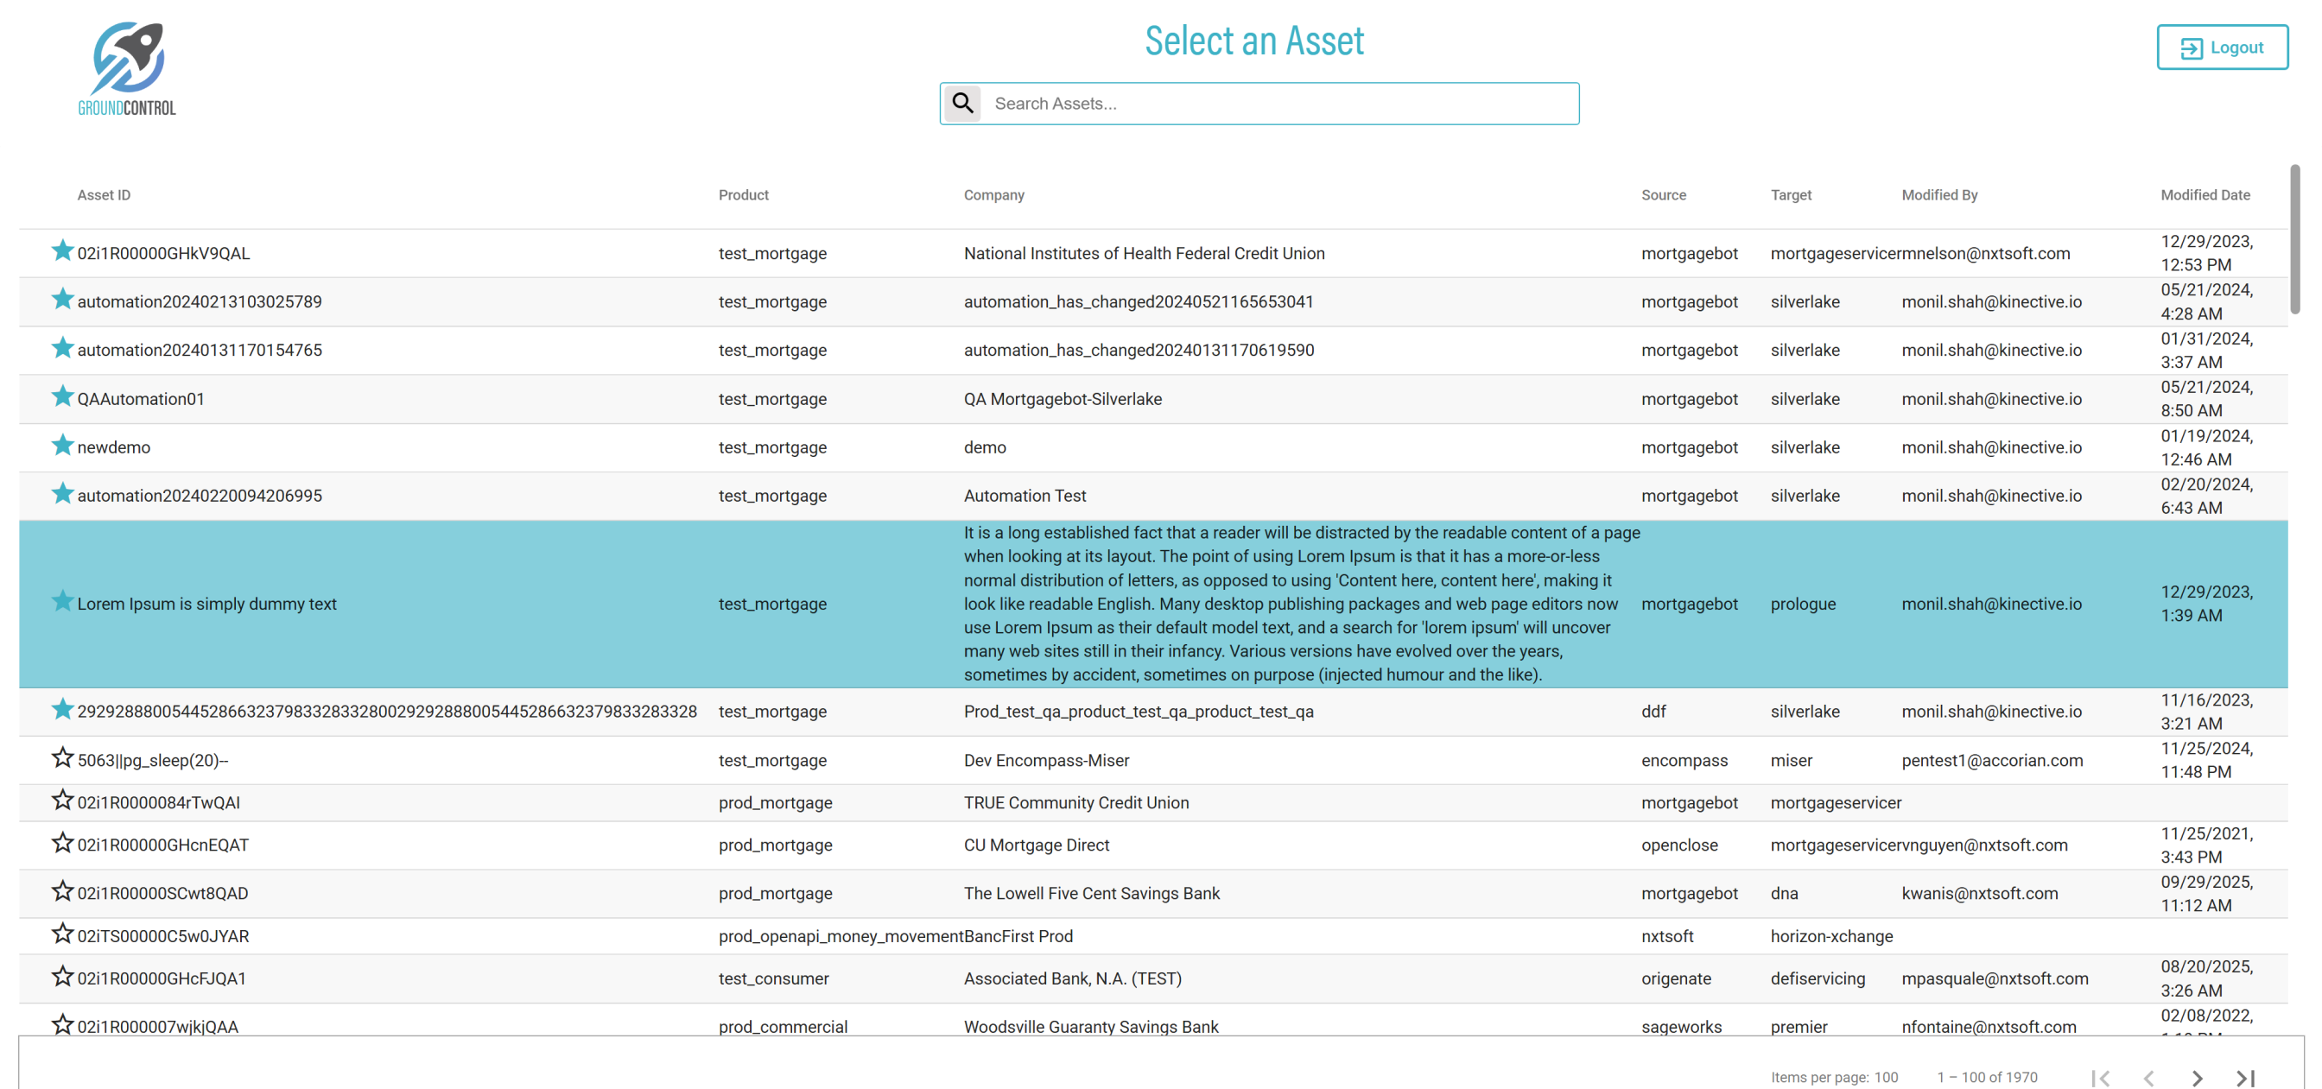This screenshot has height=1089, width=2322.
Task: Click the search magnifier icon
Action: click(962, 104)
